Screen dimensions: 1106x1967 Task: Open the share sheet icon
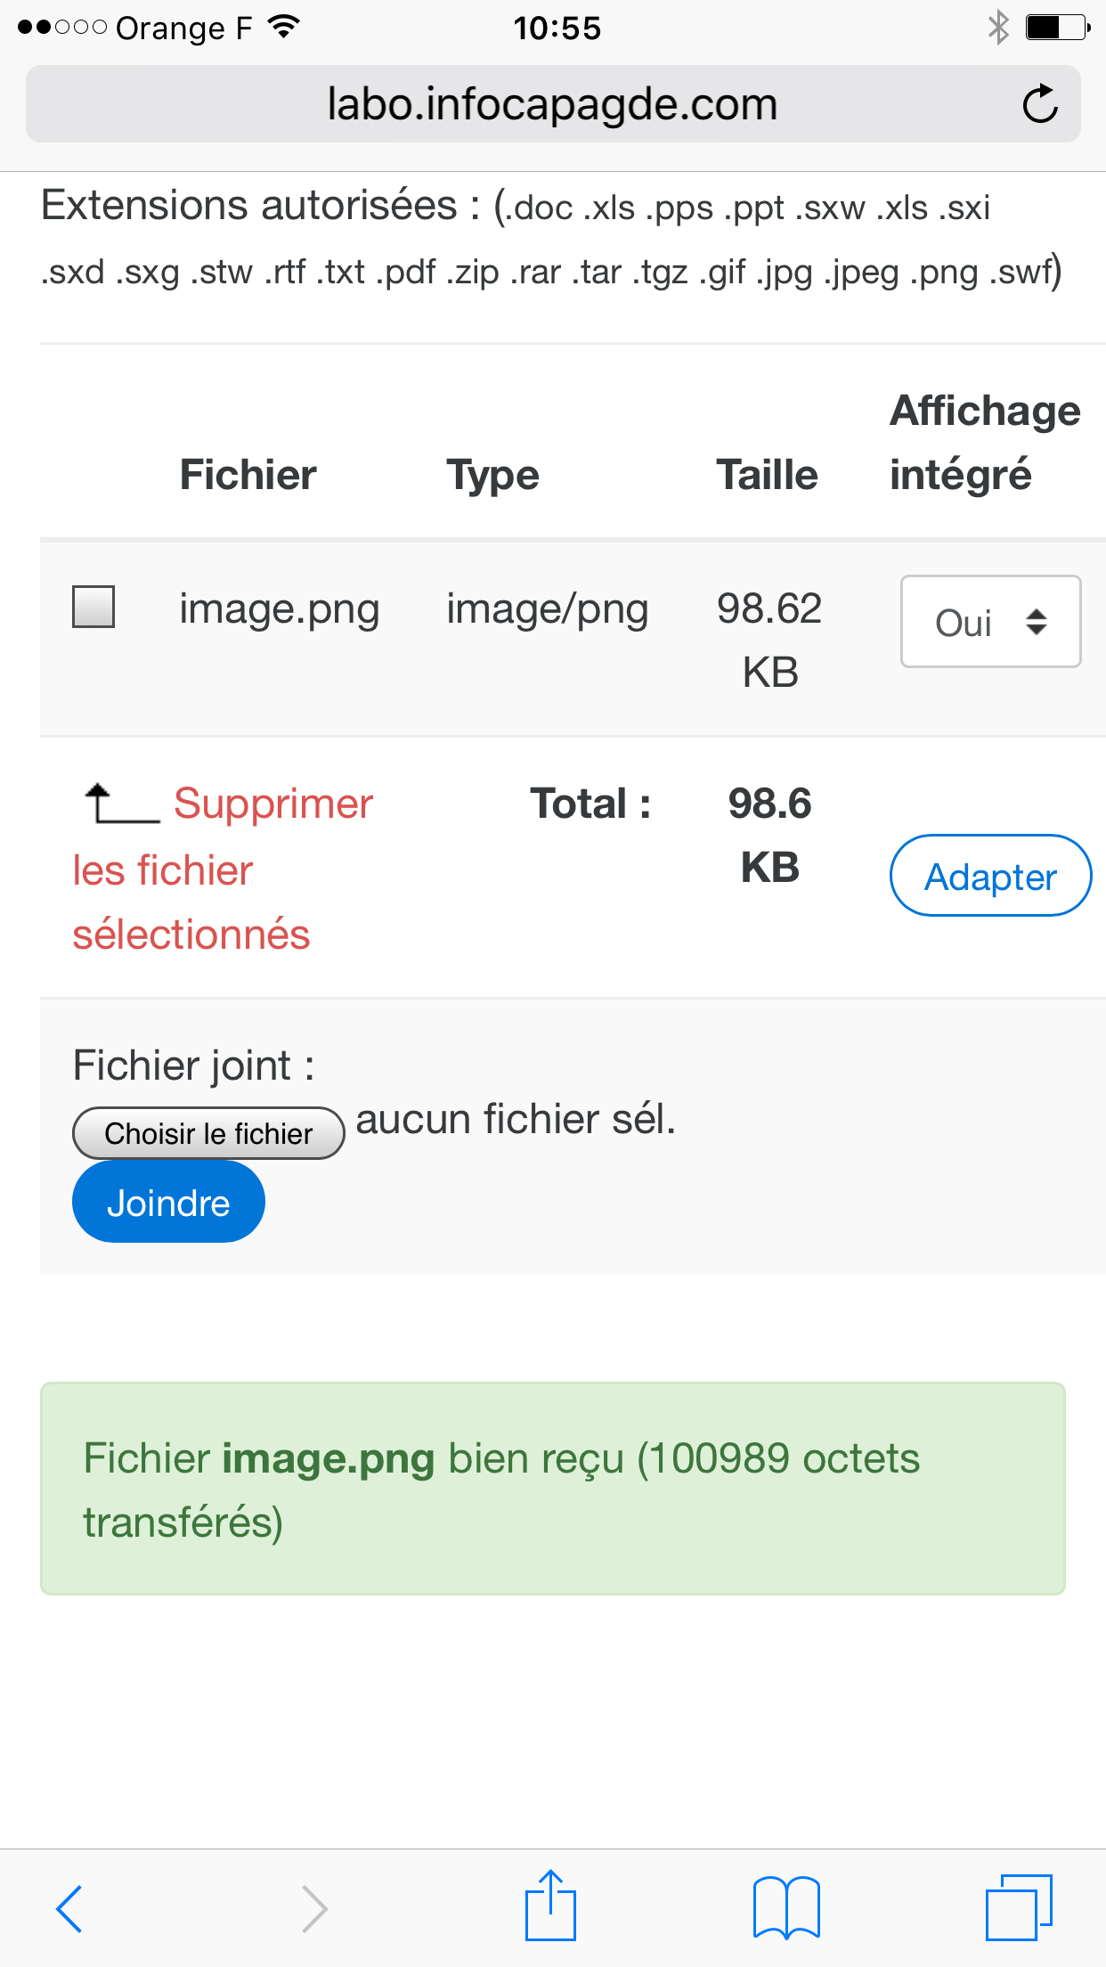pos(550,1905)
